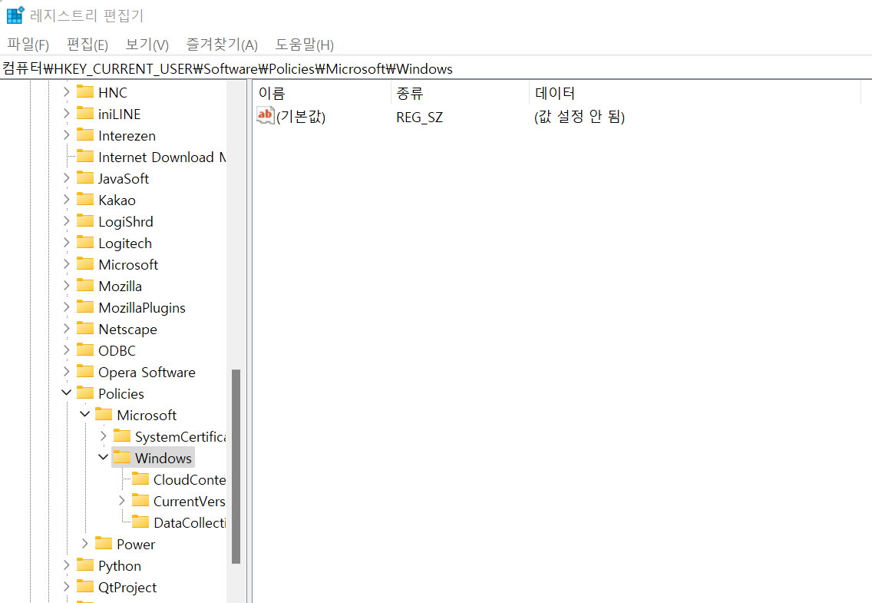Select the CloudContent folder icon
This screenshot has height=603, width=872.
(x=140, y=479)
